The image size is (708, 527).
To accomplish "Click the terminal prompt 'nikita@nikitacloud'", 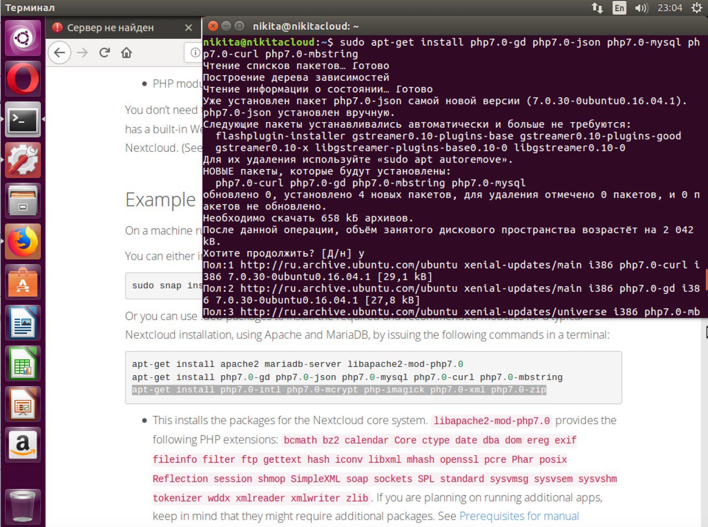I will point(258,42).
